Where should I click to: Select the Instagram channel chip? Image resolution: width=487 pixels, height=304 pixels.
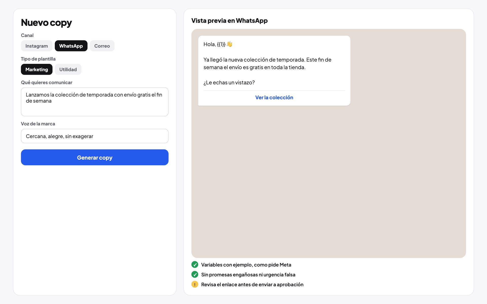[x=37, y=46]
